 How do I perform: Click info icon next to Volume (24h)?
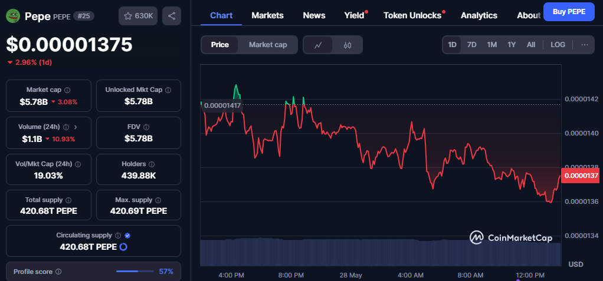65,127
